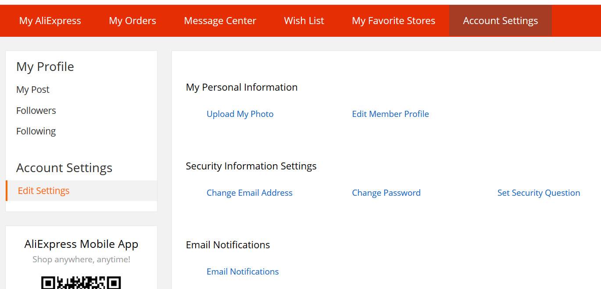Open My Favorite Stores tab
This screenshot has height=289, width=601.
[x=394, y=21]
